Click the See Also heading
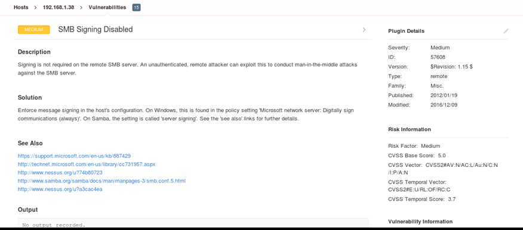 30,143
